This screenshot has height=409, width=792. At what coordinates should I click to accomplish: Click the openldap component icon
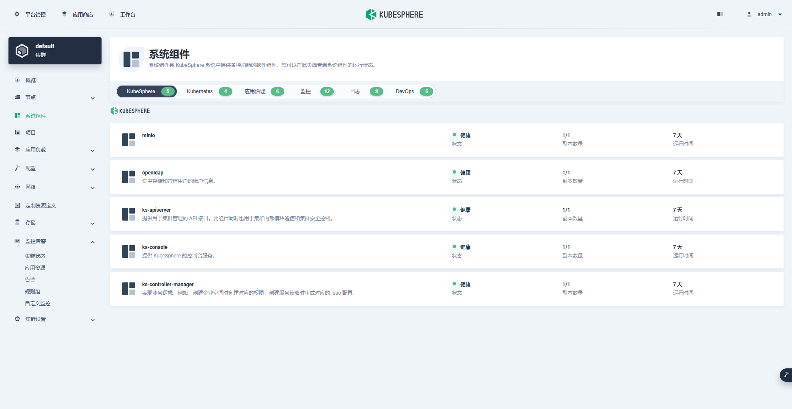[x=129, y=177]
